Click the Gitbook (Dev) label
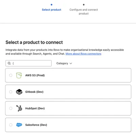 click(x=34, y=92)
